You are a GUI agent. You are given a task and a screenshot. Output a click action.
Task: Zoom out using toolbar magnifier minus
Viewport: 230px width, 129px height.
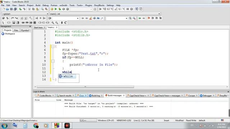pos(57,23)
